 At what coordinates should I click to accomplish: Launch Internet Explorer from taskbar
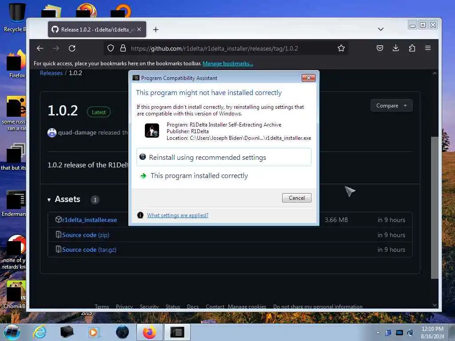(x=40, y=332)
